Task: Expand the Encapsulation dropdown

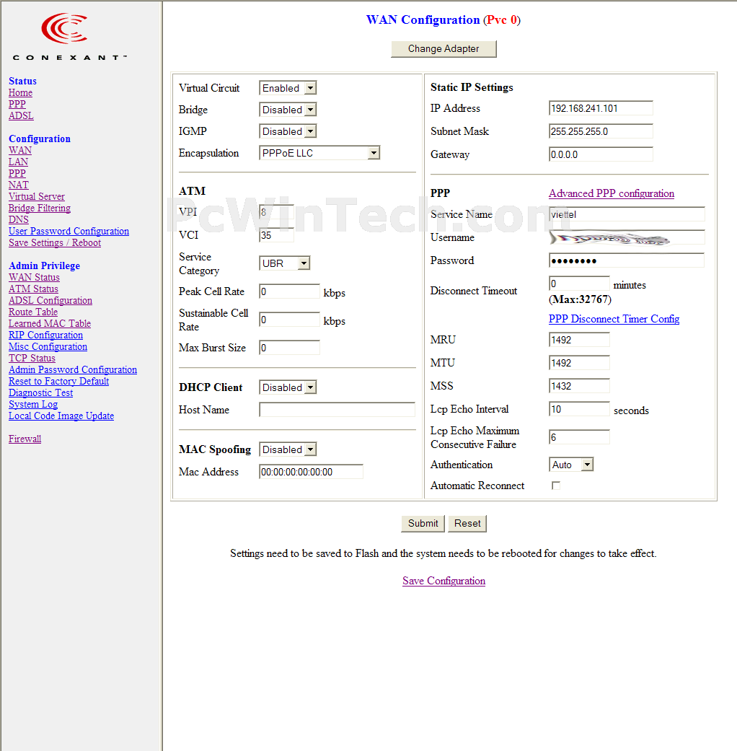Action: 319,153
